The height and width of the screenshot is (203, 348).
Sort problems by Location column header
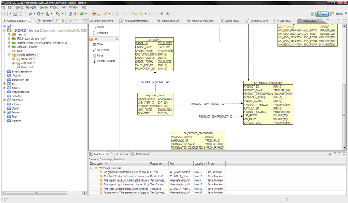200,163
